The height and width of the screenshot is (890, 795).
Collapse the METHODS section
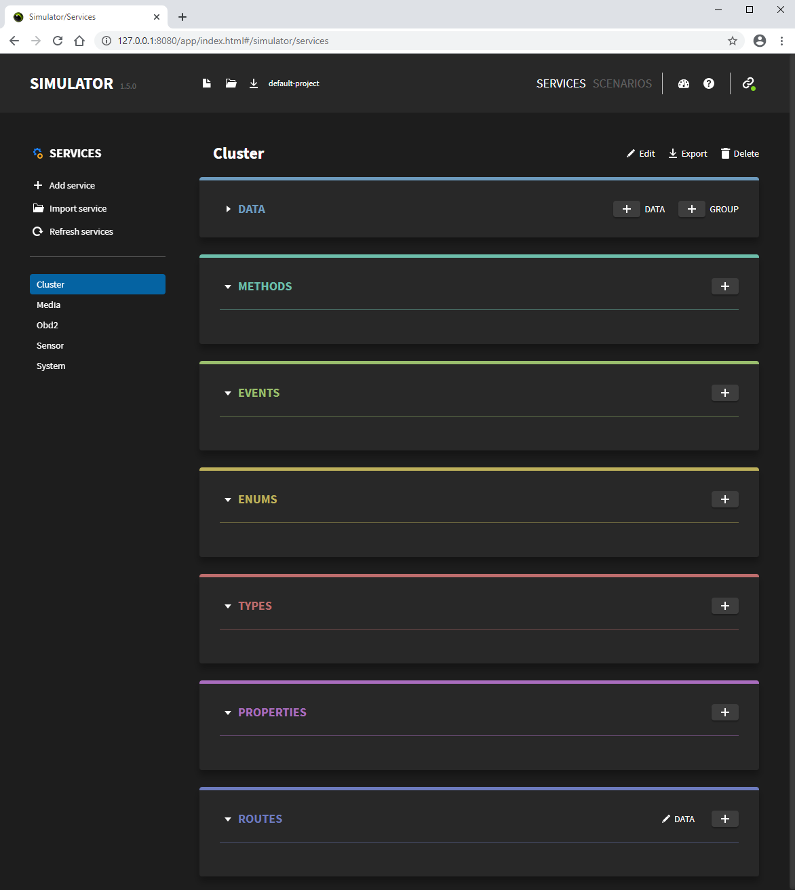tap(228, 287)
